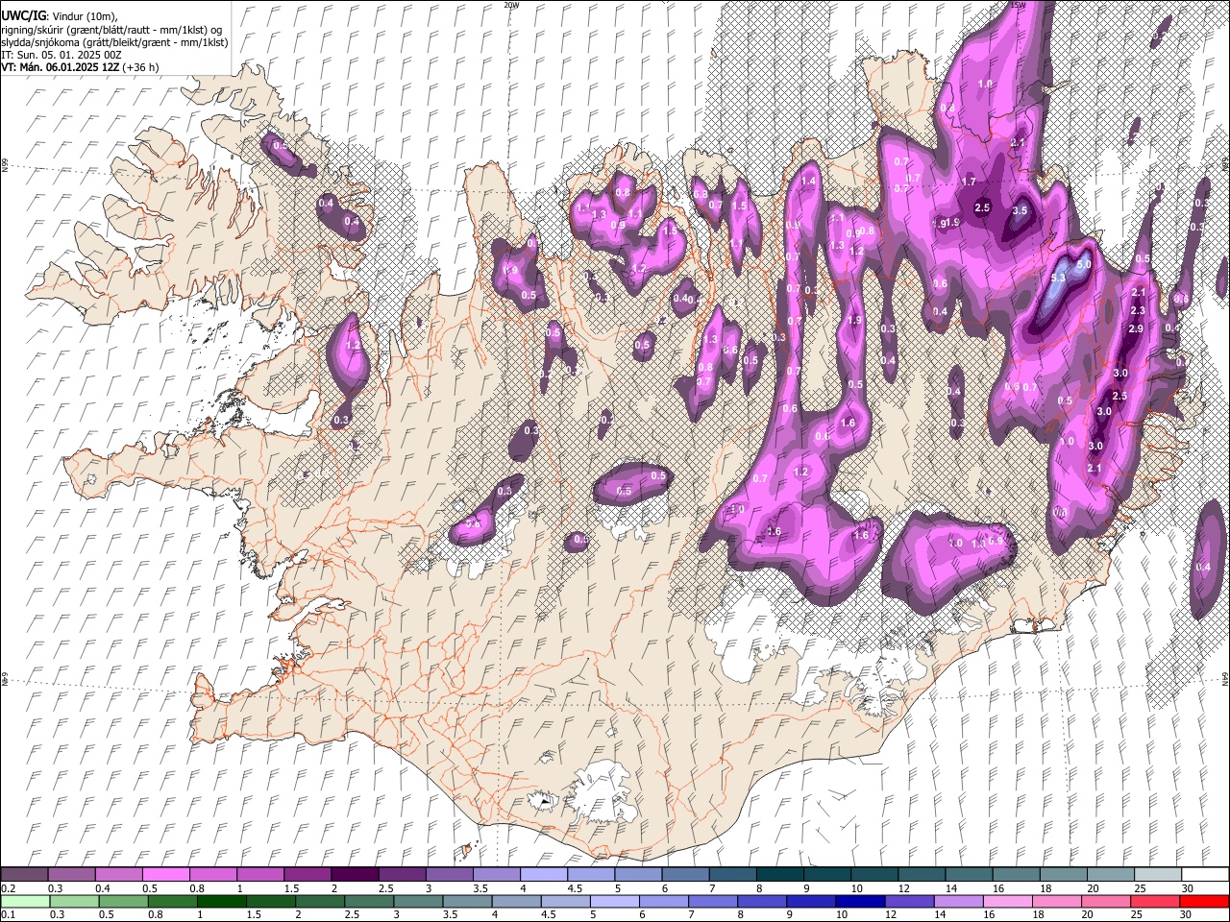Screen dimensions: 1230x922
Task: Click the rain-scale swatch between 4 and 4.5
Action: (x=516, y=901)
